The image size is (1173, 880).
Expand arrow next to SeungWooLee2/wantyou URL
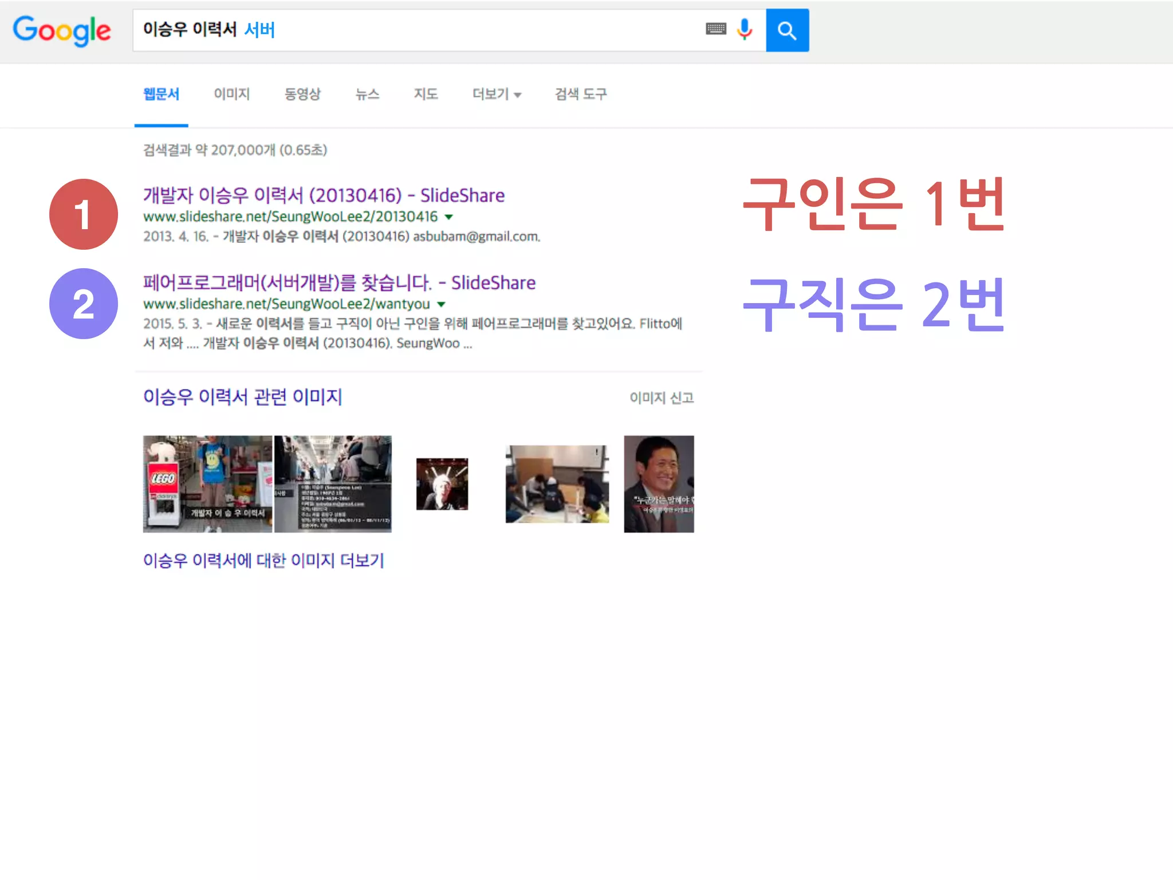(441, 304)
